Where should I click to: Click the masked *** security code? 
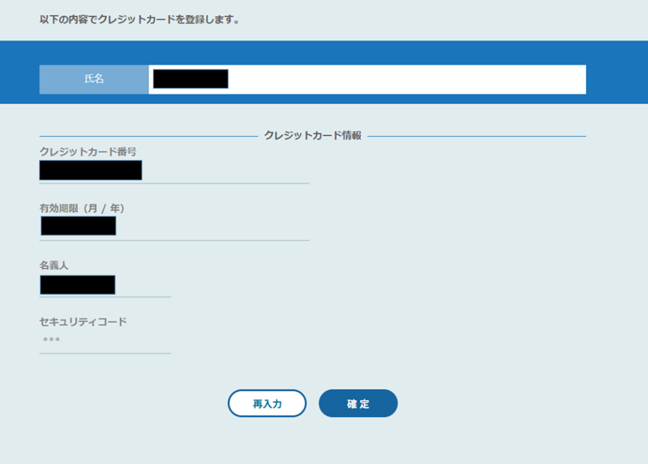coord(51,341)
